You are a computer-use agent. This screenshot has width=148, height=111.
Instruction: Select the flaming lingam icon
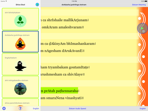[x=20, y=44]
